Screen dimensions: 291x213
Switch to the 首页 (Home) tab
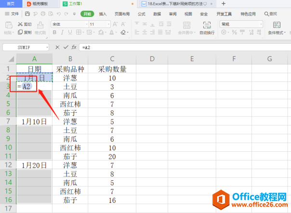coord(11,4)
